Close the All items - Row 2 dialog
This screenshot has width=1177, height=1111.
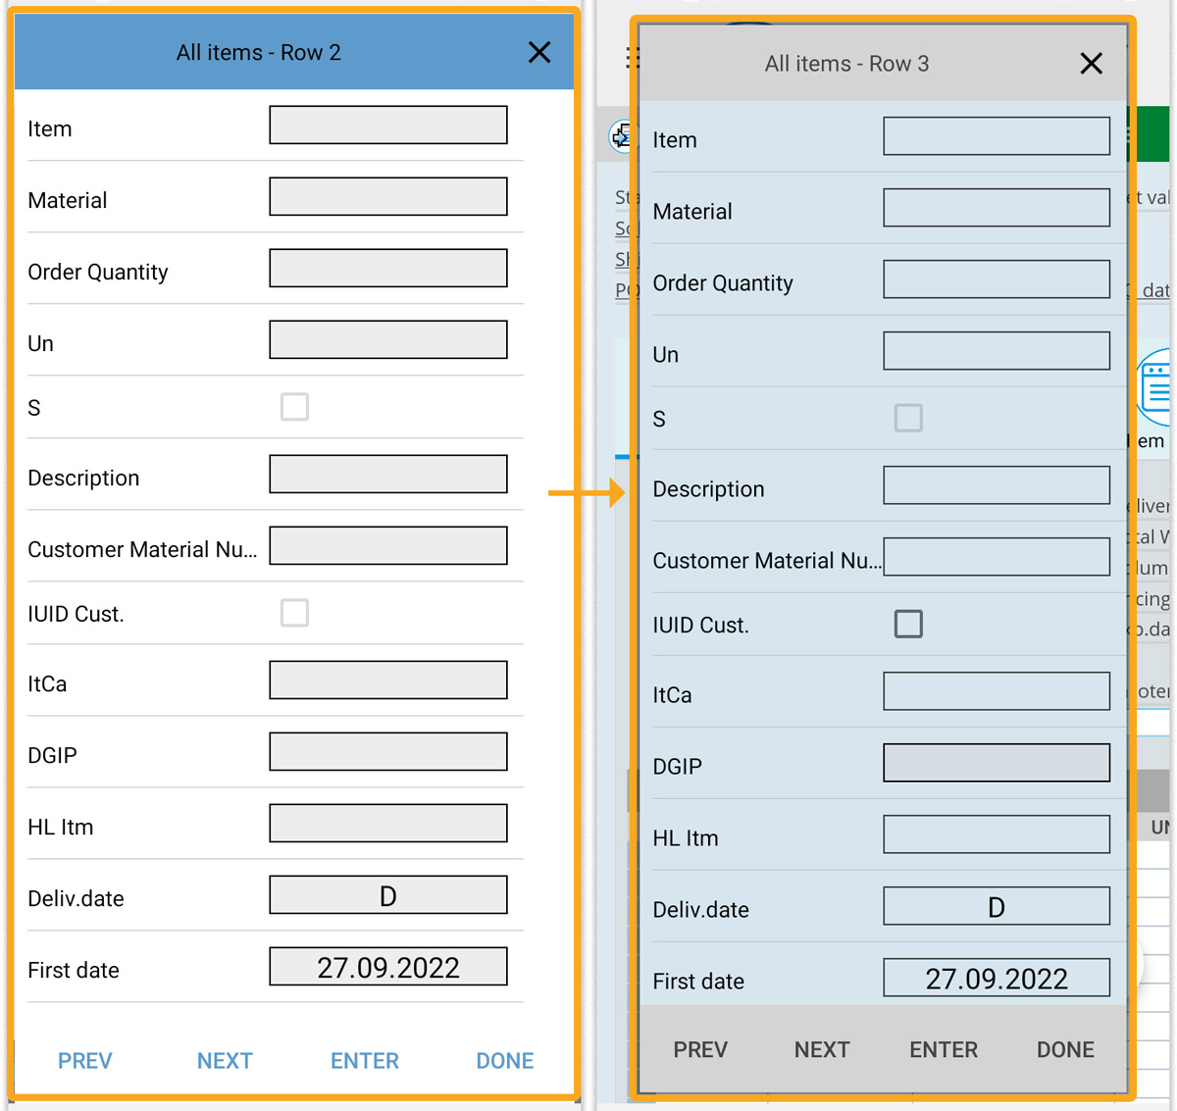(539, 53)
